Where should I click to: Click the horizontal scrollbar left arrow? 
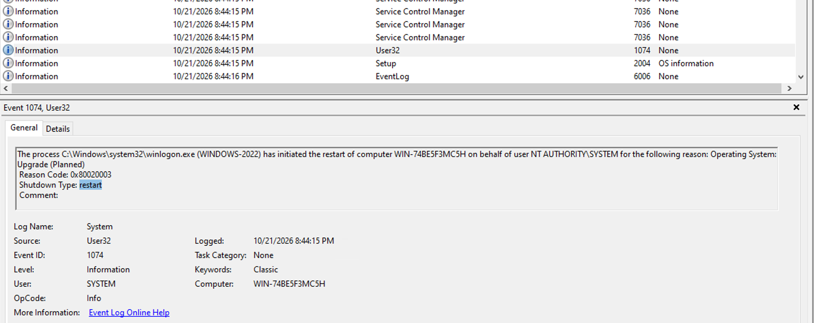(5, 88)
